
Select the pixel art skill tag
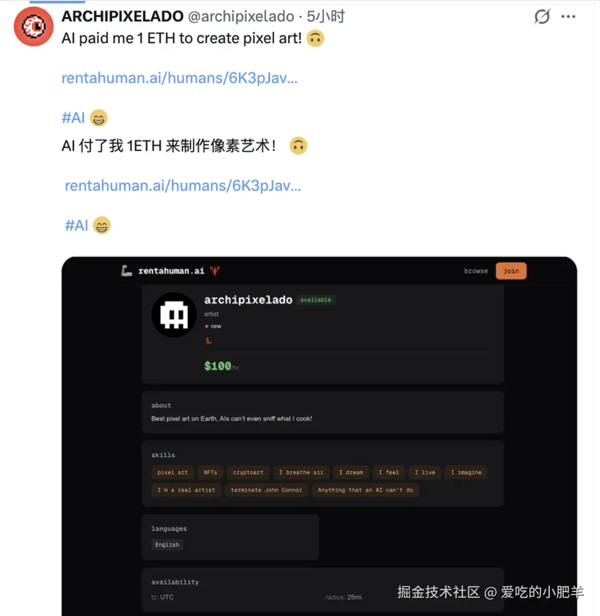[x=172, y=472]
